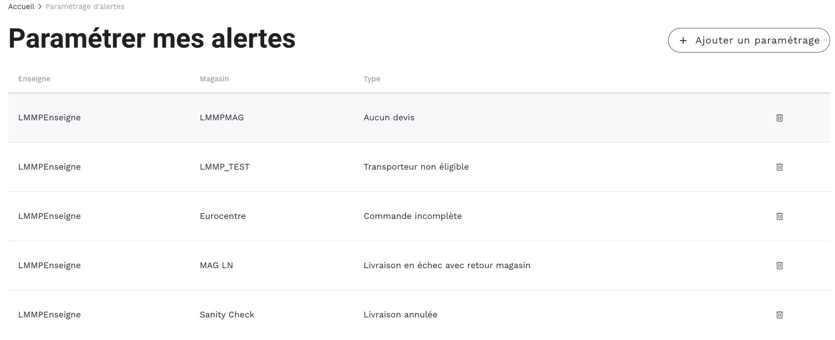Click Ajouter un paramétrage button

pos(749,40)
